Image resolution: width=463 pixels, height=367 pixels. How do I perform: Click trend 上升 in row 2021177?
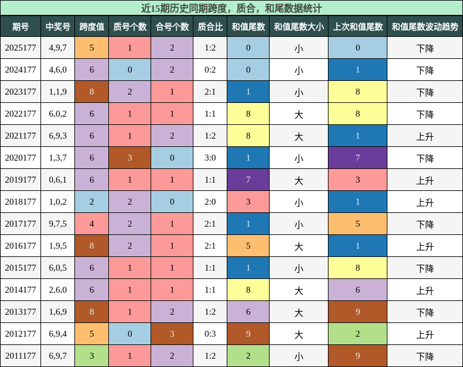425,136
